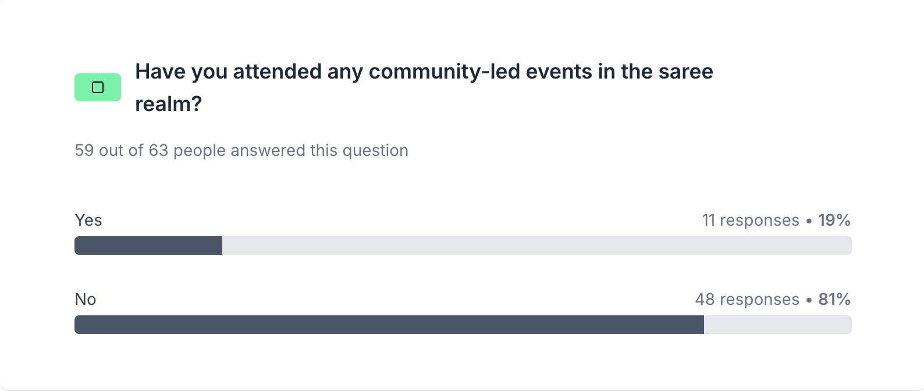Screen dimensions: 924x391
Task: Click the word "events" in the question title
Action: click(x=559, y=72)
